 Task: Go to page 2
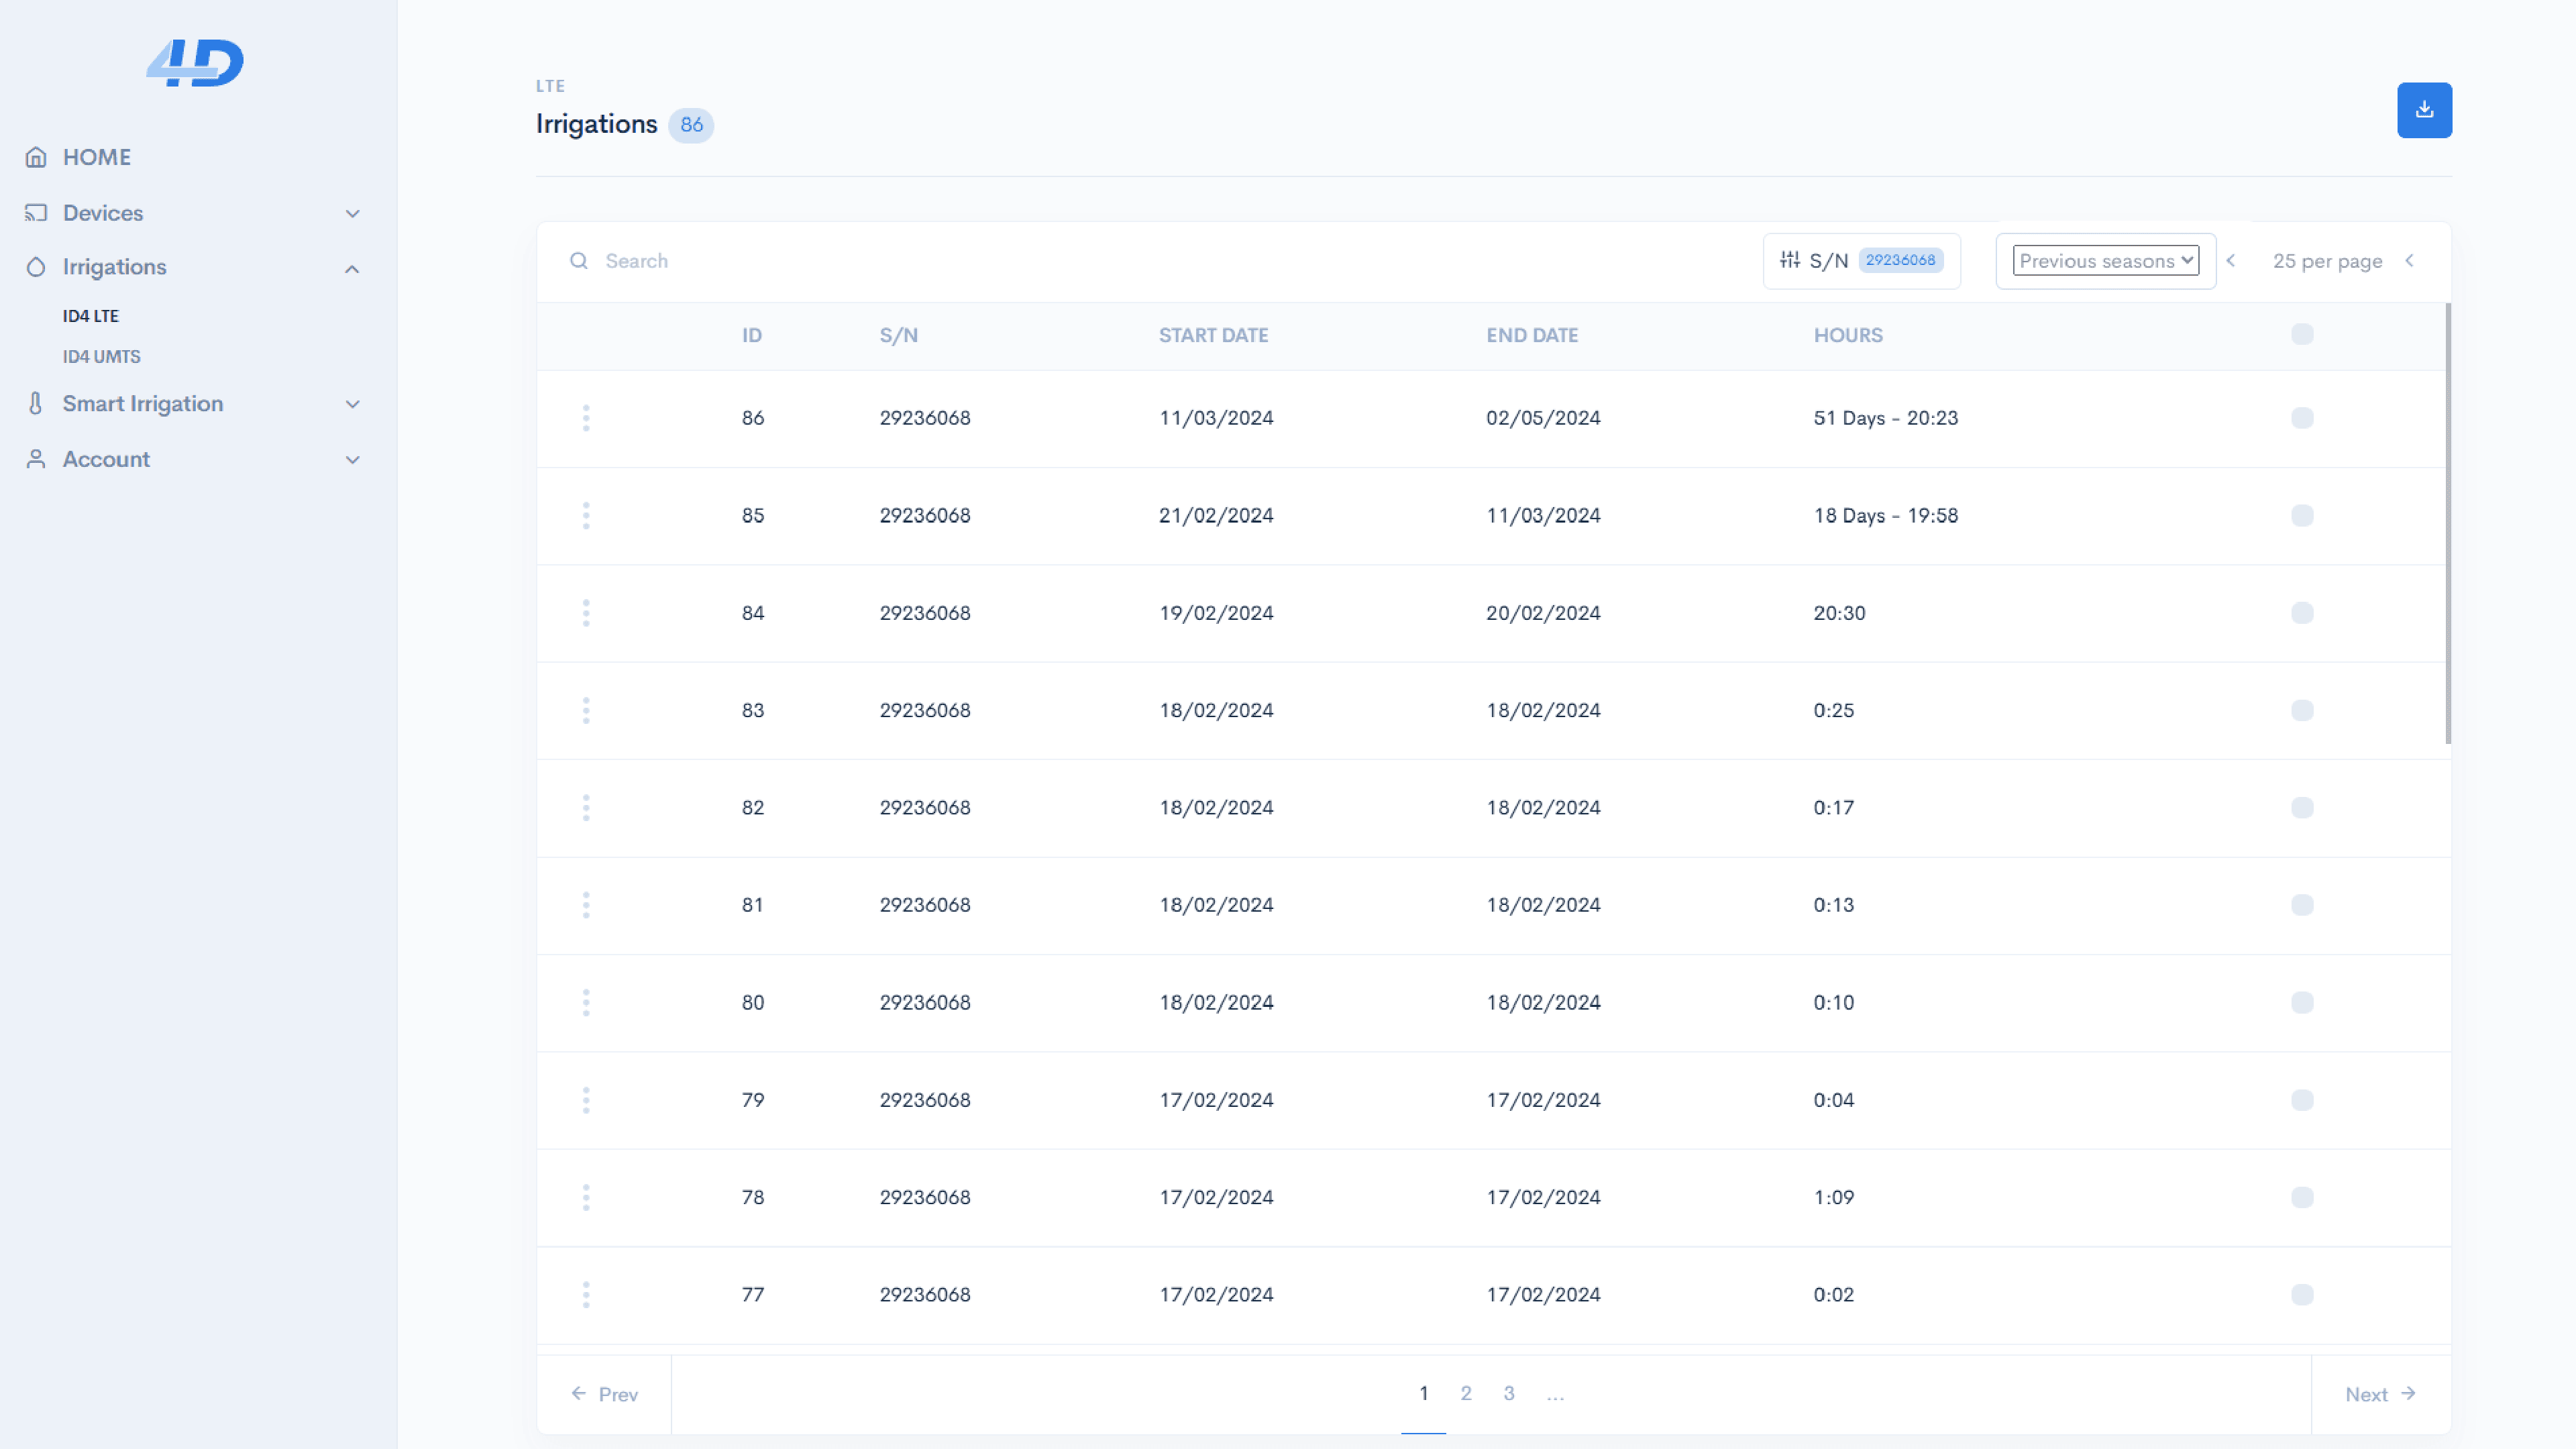pos(1466,1393)
